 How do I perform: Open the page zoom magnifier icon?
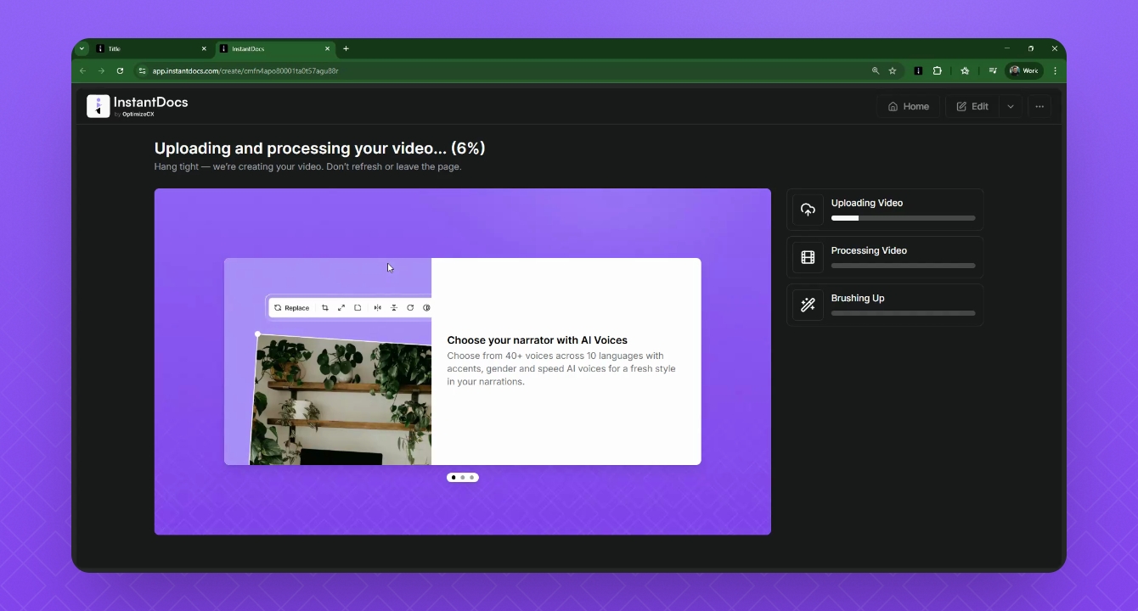[876, 71]
